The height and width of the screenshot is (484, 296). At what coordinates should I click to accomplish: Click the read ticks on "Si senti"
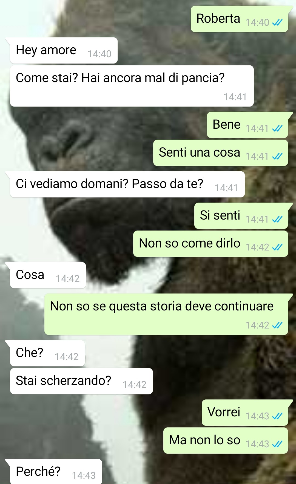277,219
